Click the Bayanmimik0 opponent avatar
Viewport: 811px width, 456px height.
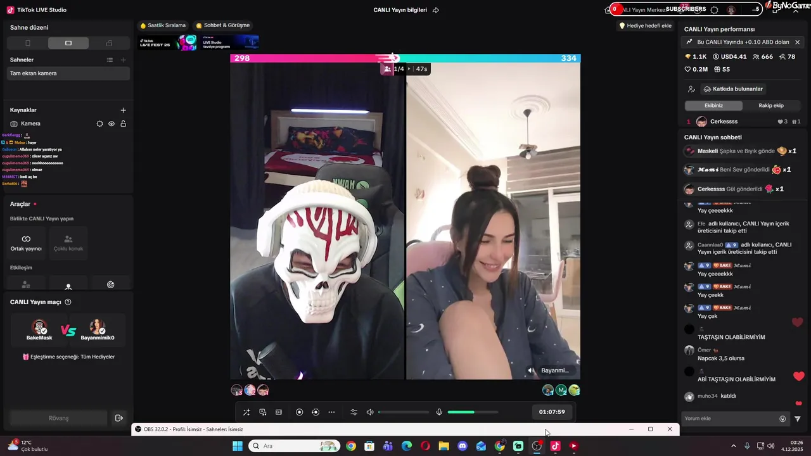pyautogui.click(x=98, y=327)
